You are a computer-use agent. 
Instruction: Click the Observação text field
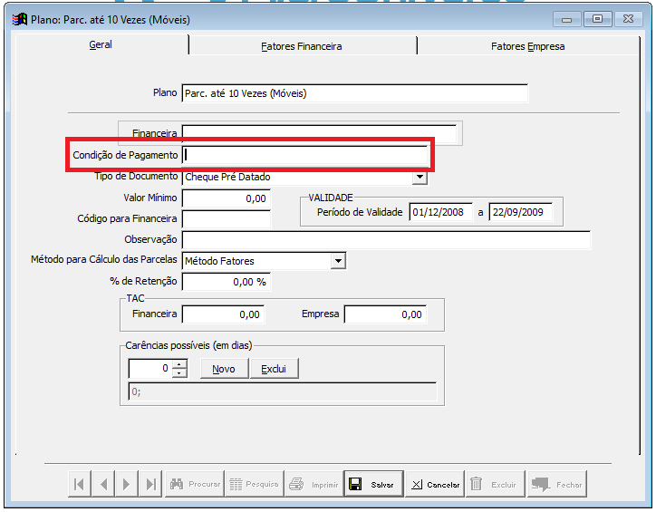386,240
